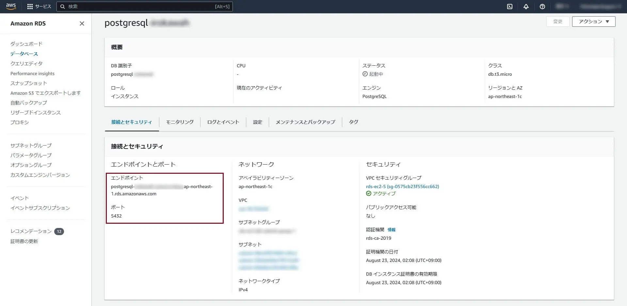
Task: Click the db.t3.micro class value
Action: pyautogui.click(x=500, y=74)
